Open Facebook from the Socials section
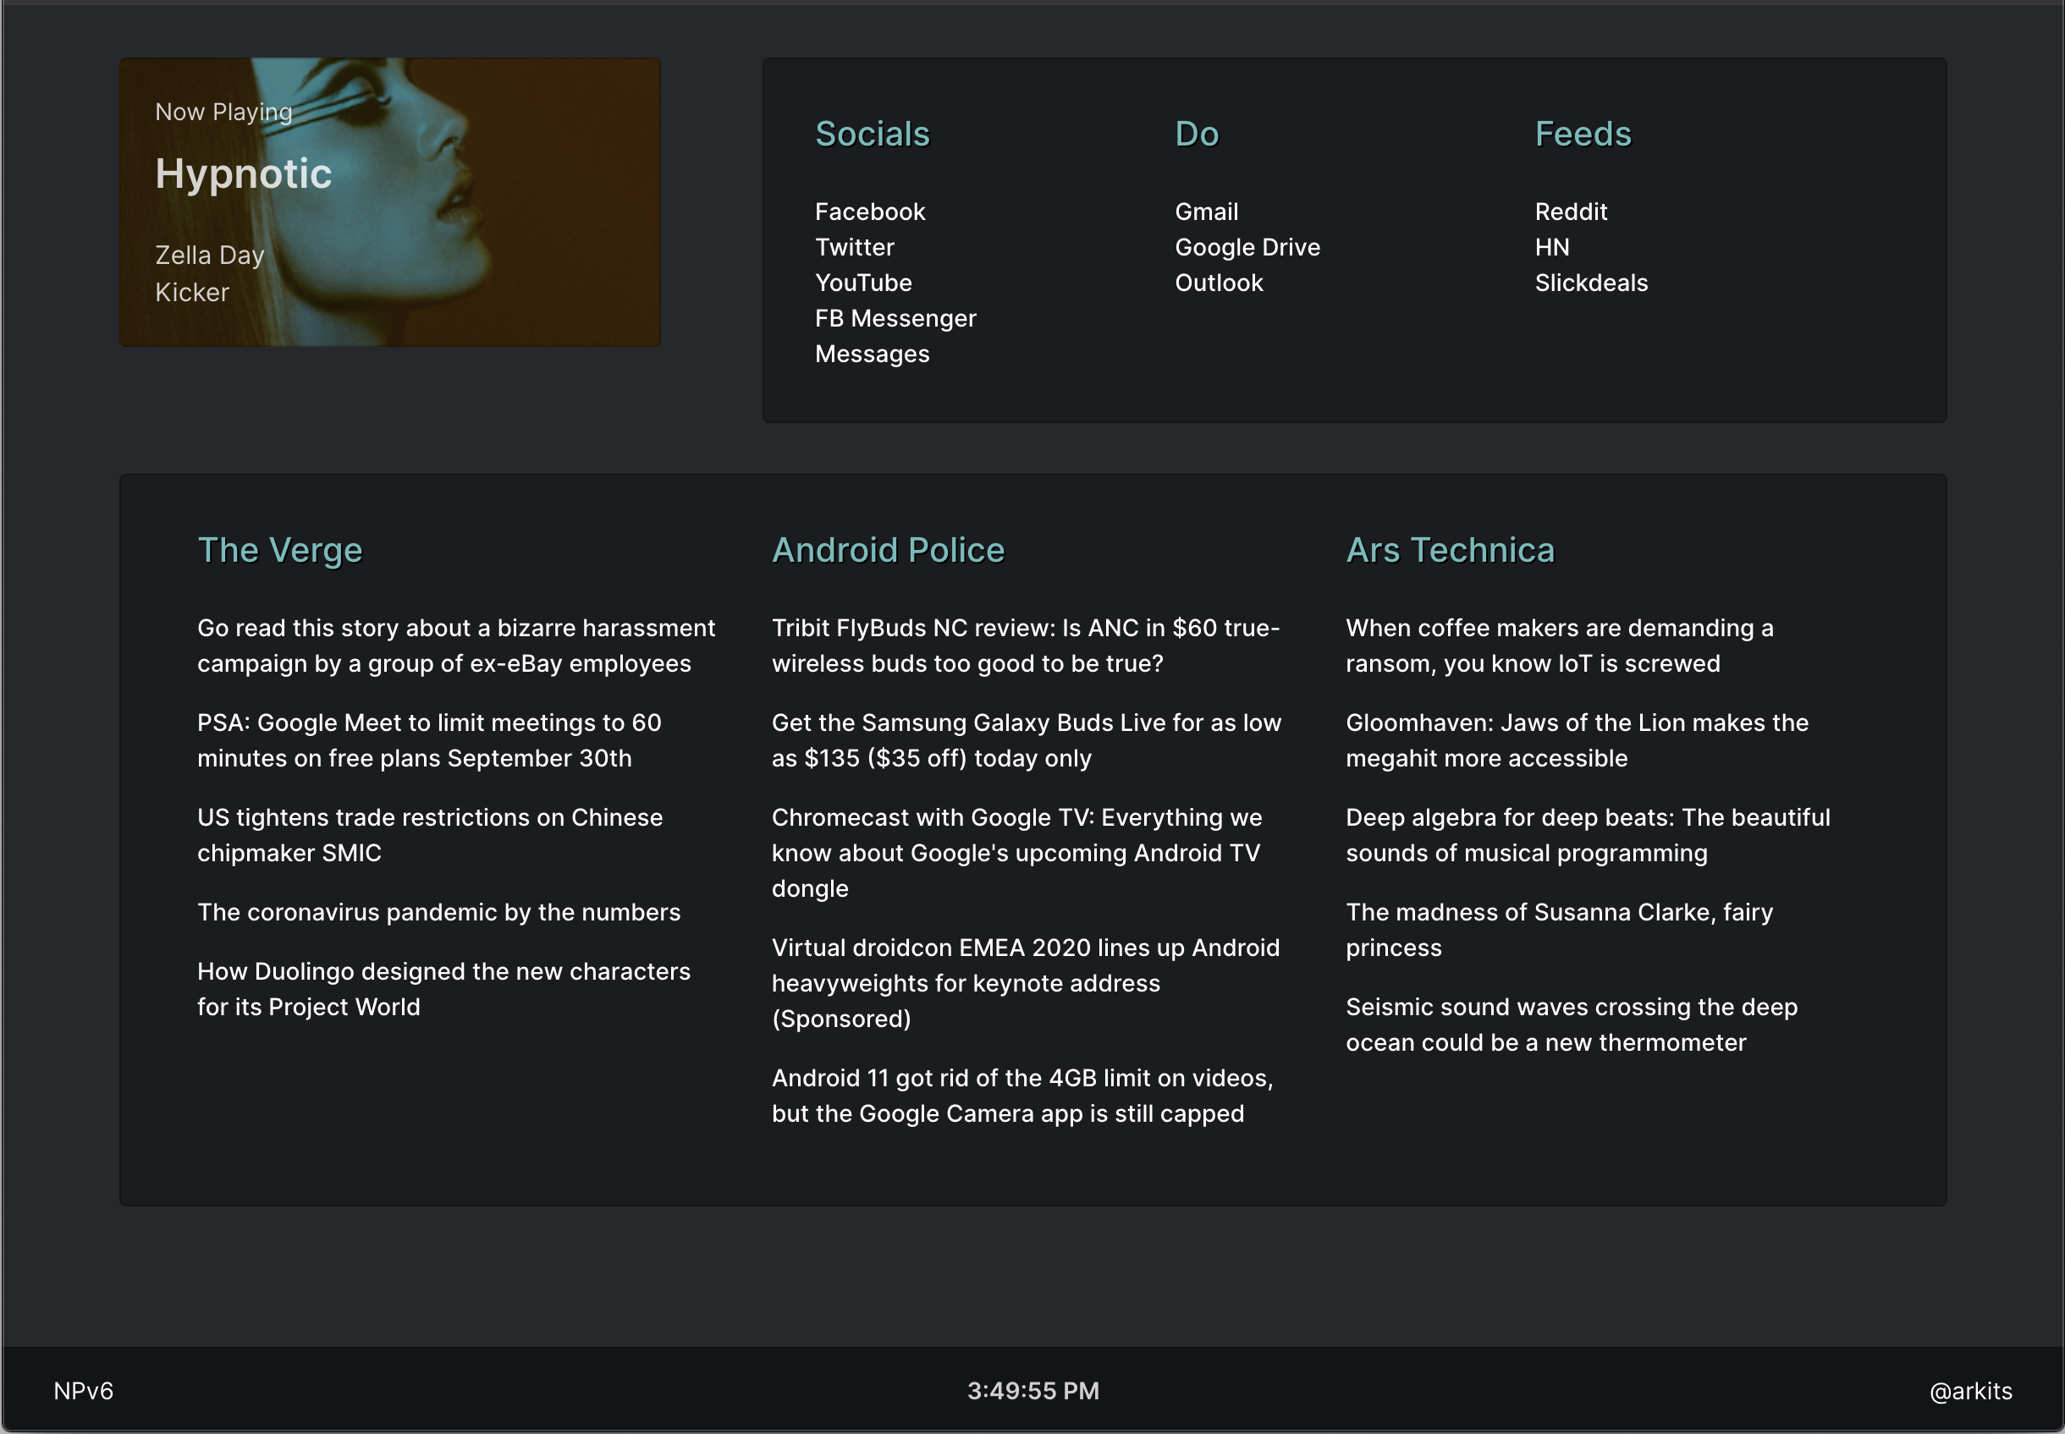 click(869, 212)
